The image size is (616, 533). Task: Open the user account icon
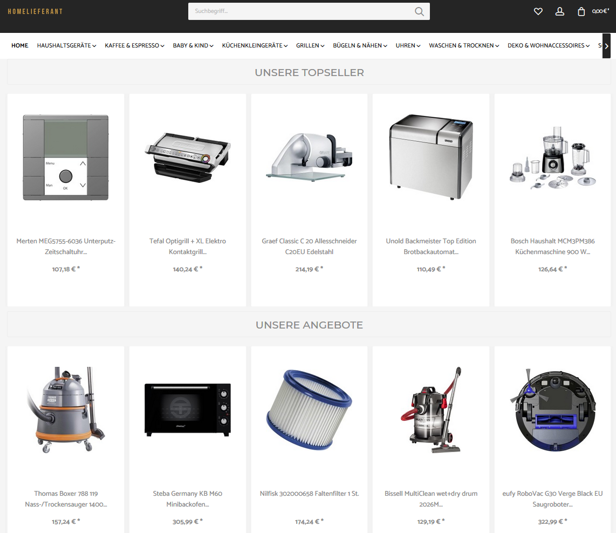(560, 11)
